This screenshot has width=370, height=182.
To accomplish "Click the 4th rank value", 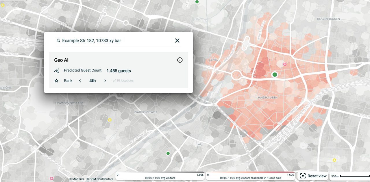I will (x=92, y=81).
